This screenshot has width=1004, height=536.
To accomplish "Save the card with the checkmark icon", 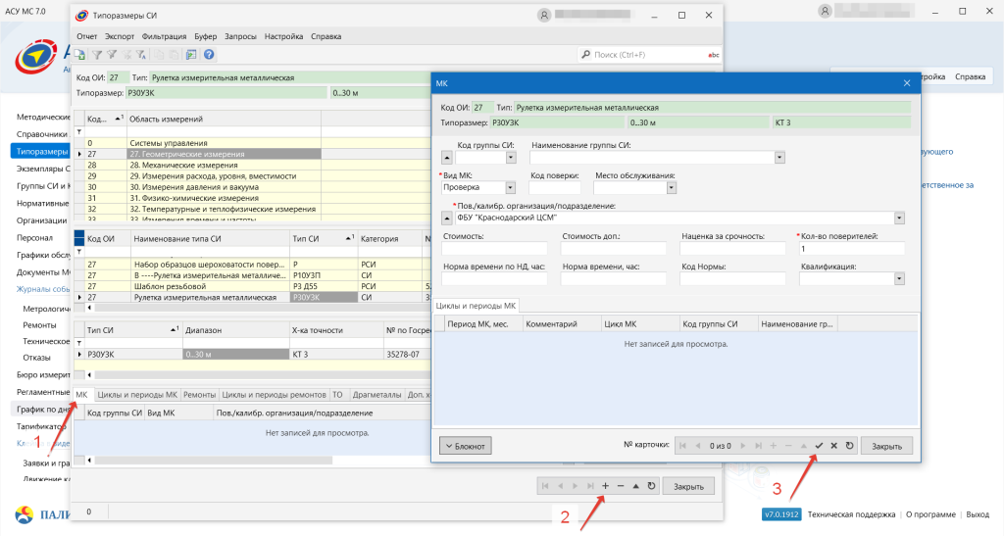I will 819,446.
